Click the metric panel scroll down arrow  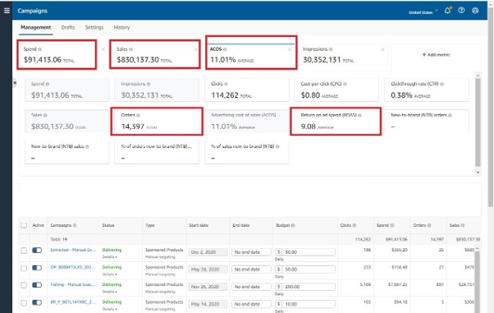pyautogui.click(x=478, y=173)
